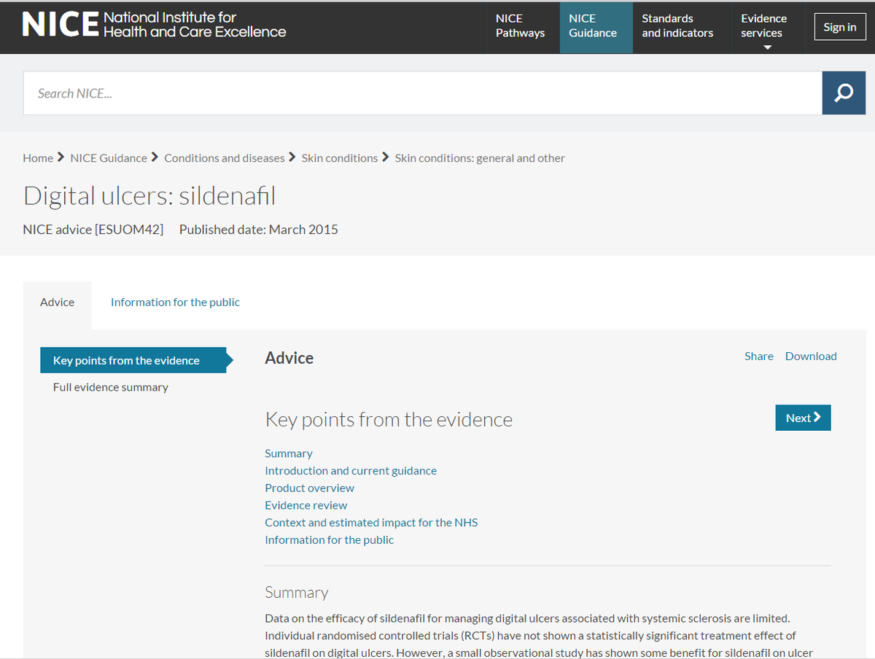Viewport: 875px width, 659px height.
Task: Select the NICE Guidance menu item
Action: tap(596, 27)
